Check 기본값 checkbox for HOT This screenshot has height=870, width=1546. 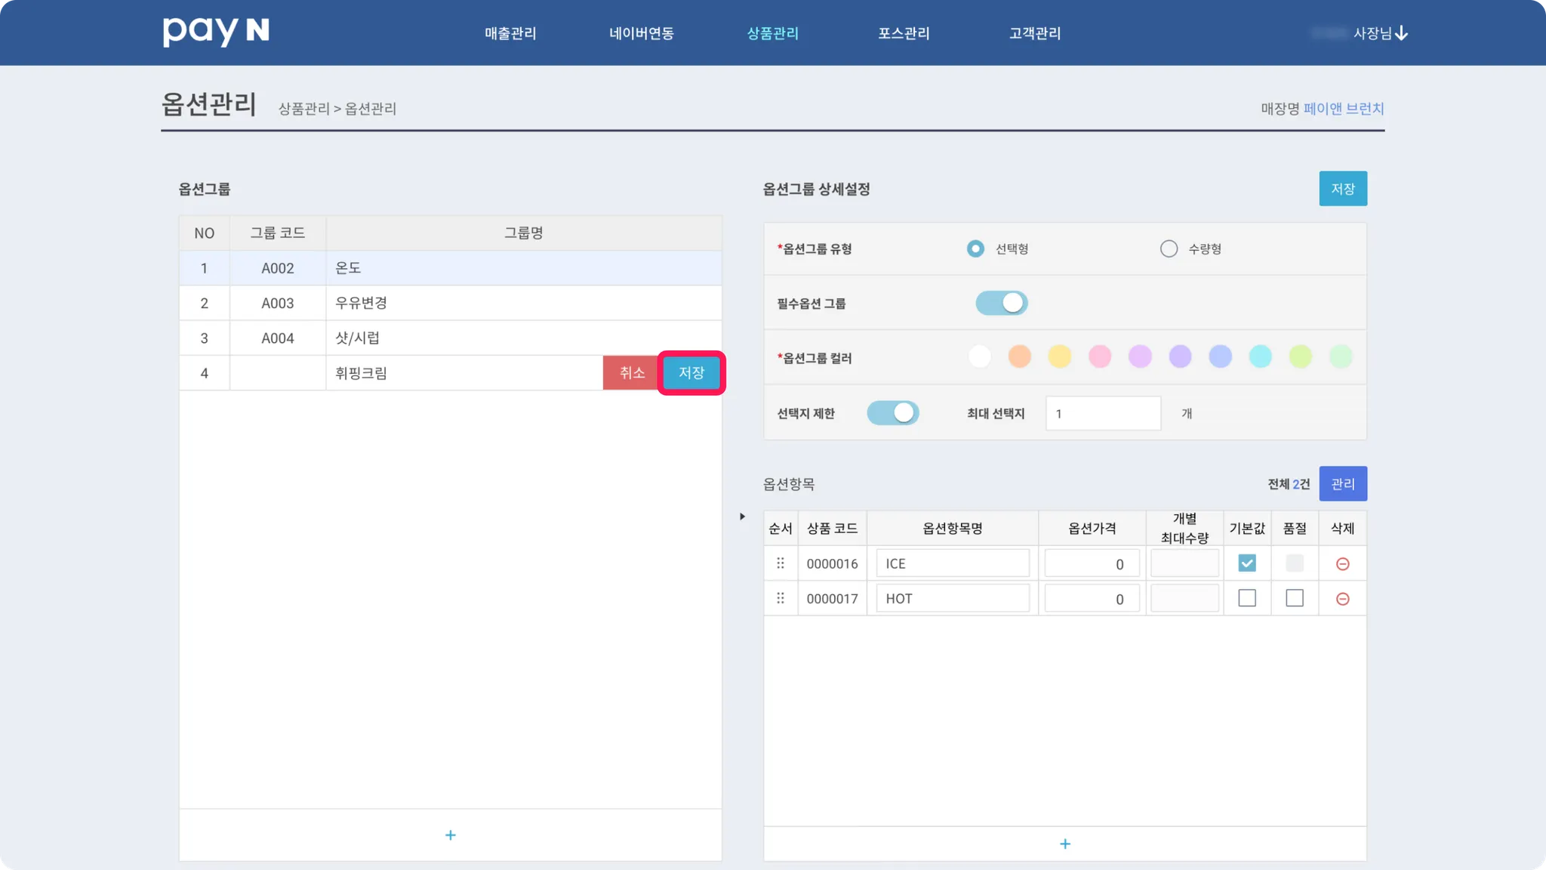click(1247, 598)
